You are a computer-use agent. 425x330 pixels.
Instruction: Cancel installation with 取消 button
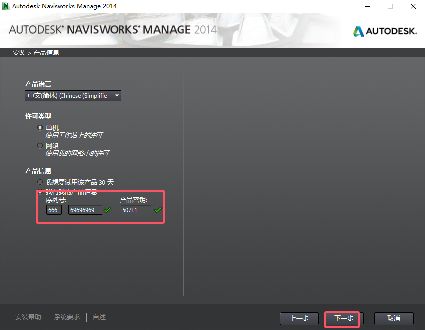[x=394, y=319]
